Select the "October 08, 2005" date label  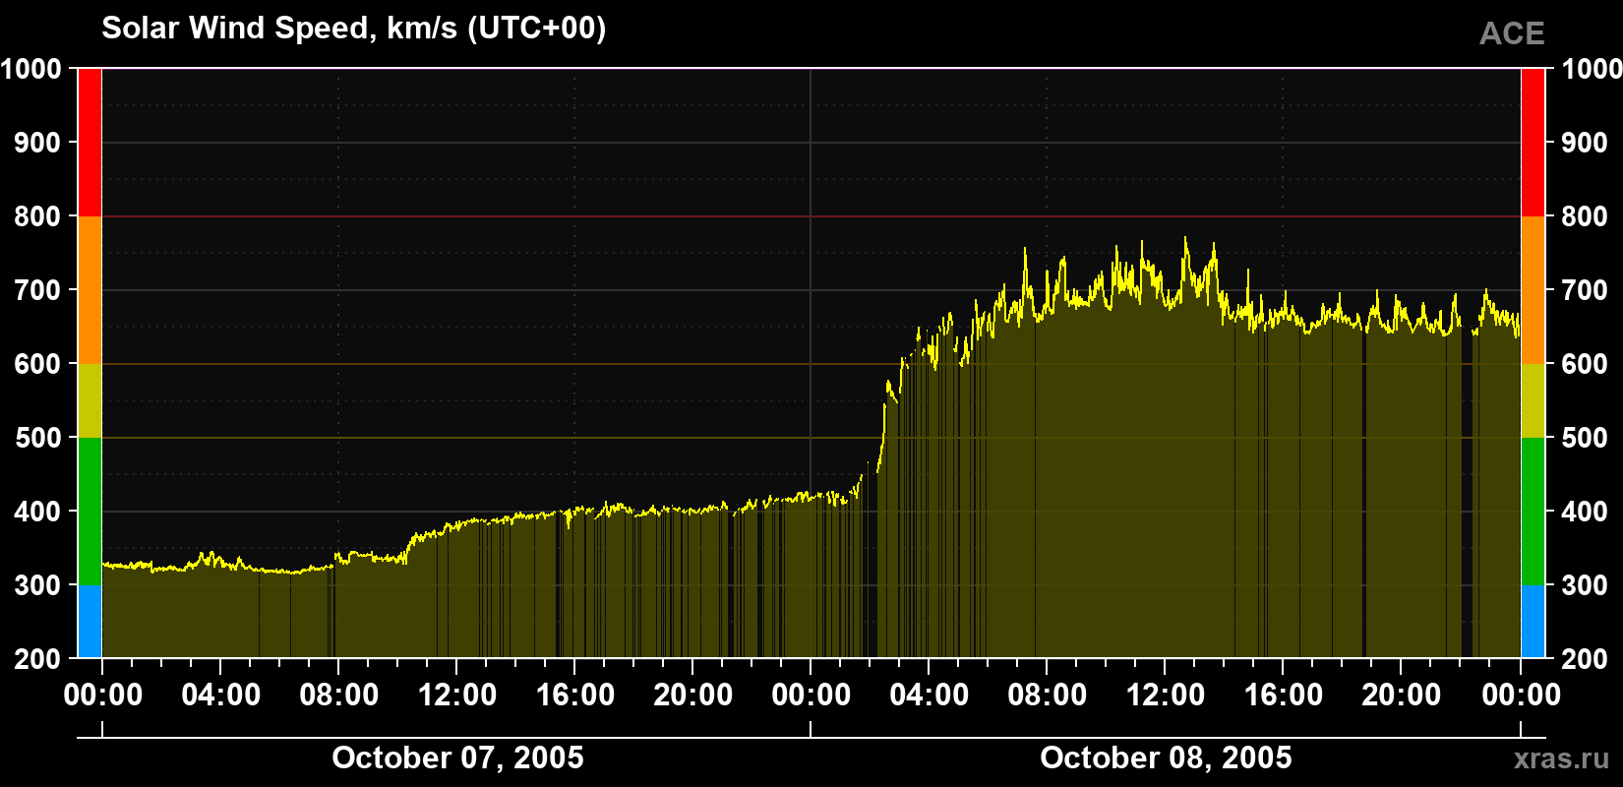click(x=1166, y=757)
